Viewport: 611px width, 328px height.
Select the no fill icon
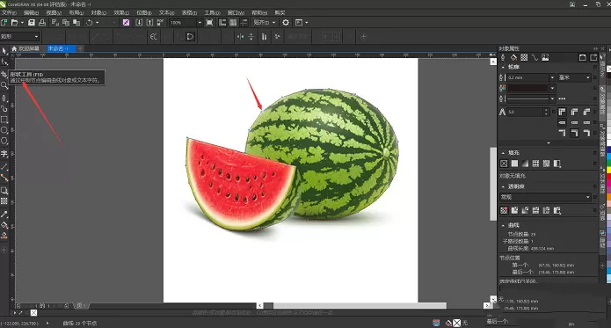504,164
